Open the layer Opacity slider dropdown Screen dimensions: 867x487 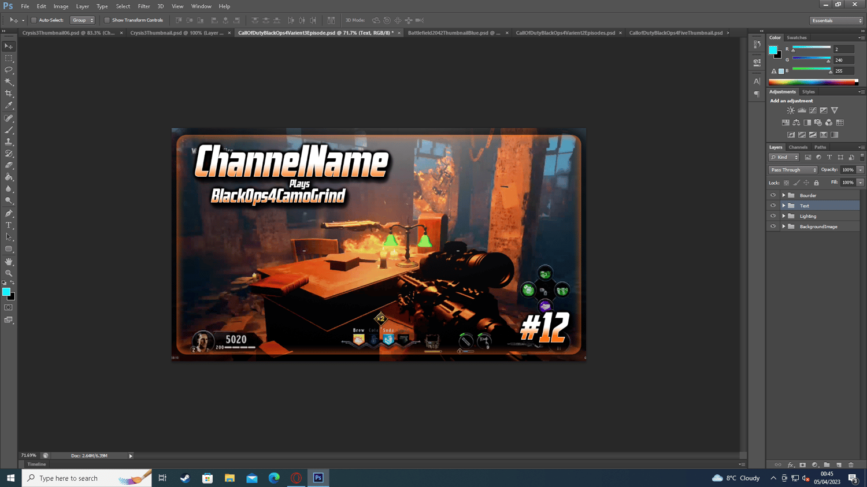(x=860, y=170)
